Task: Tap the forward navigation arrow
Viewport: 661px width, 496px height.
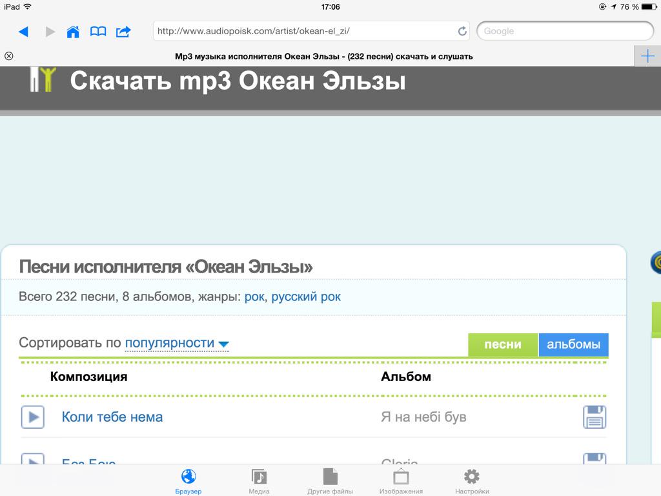Action: tap(50, 31)
